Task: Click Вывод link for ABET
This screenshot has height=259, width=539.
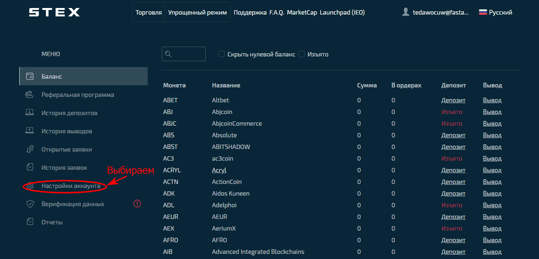Action: [x=492, y=100]
